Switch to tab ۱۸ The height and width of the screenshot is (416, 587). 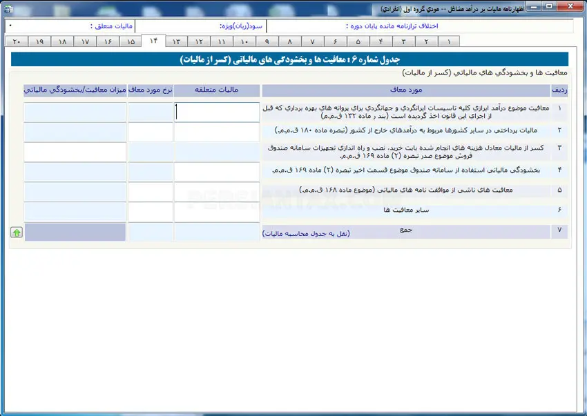click(62, 41)
